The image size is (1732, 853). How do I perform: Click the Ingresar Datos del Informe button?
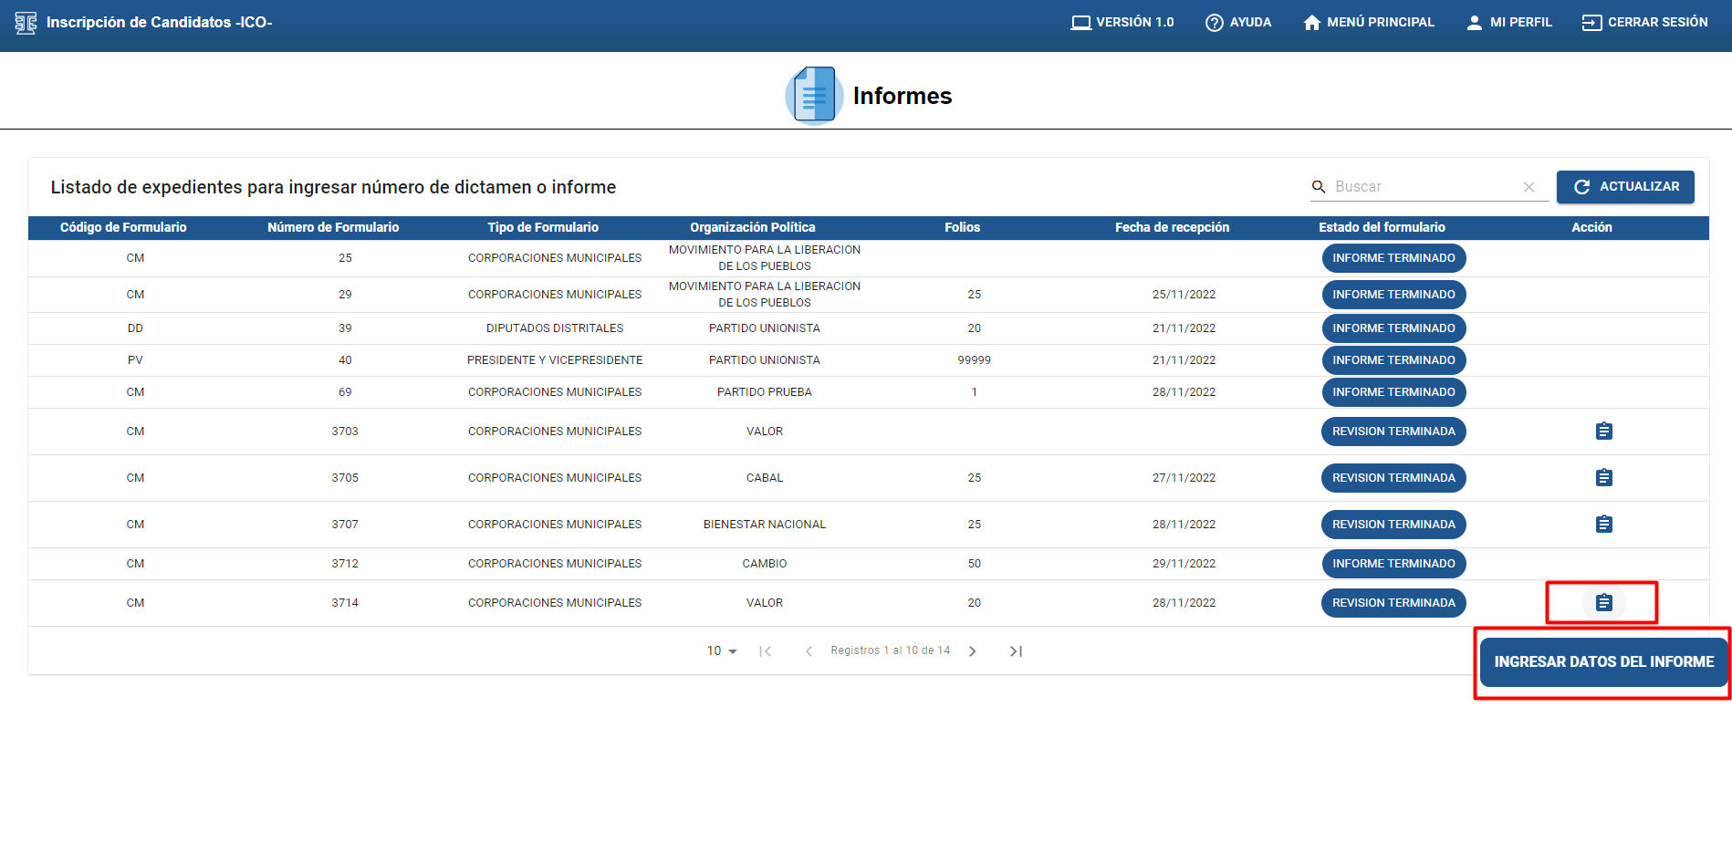coord(1603,661)
